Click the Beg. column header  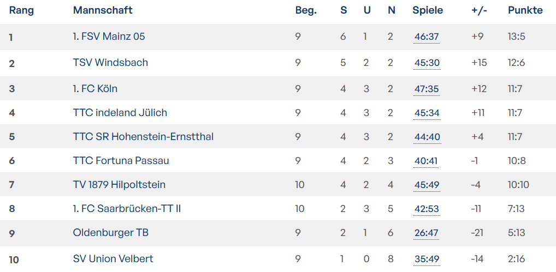coord(306,10)
